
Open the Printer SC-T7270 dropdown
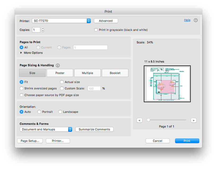pyautogui.click(x=61, y=21)
